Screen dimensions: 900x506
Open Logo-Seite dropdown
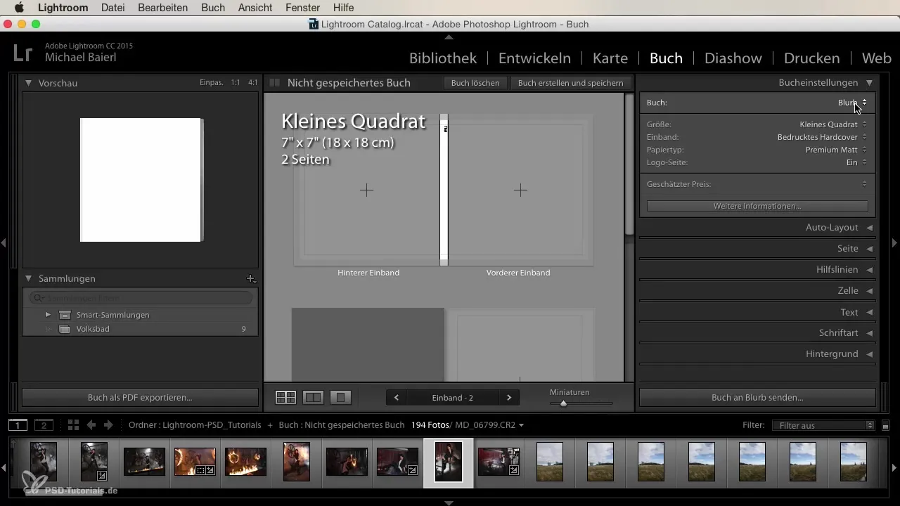coord(856,162)
